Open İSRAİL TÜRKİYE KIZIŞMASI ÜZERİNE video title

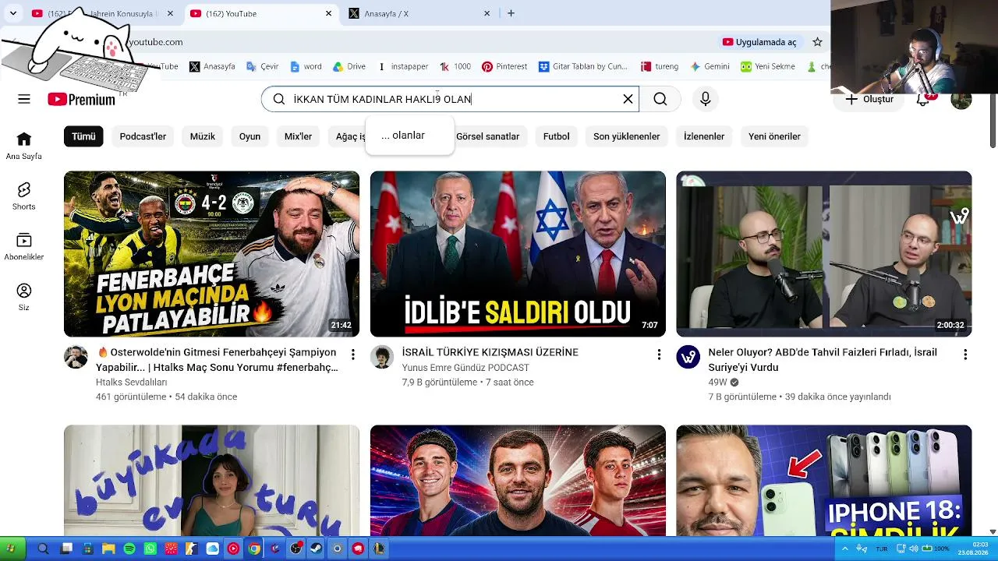pyautogui.click(x=490, y=352)
